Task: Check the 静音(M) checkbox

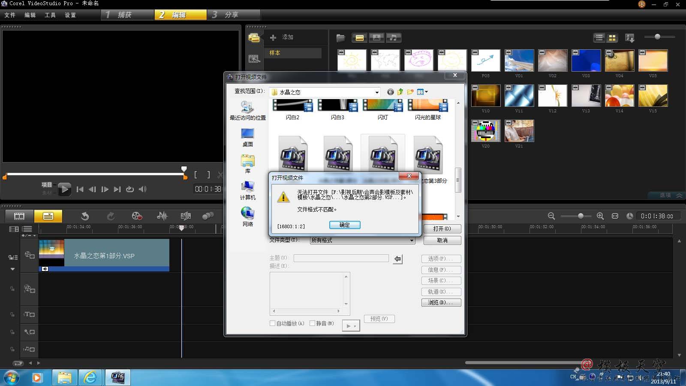Action: click(x=312, y=323)
